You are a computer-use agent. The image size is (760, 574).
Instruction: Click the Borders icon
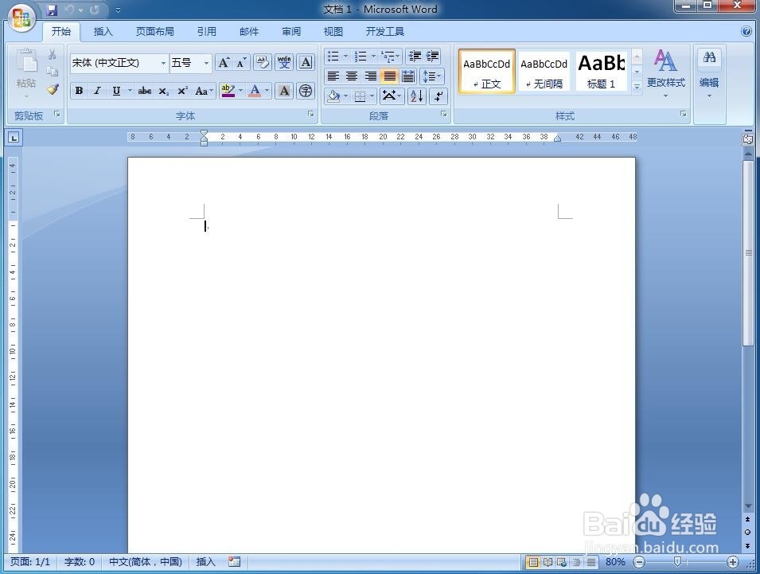coord(360,96)
